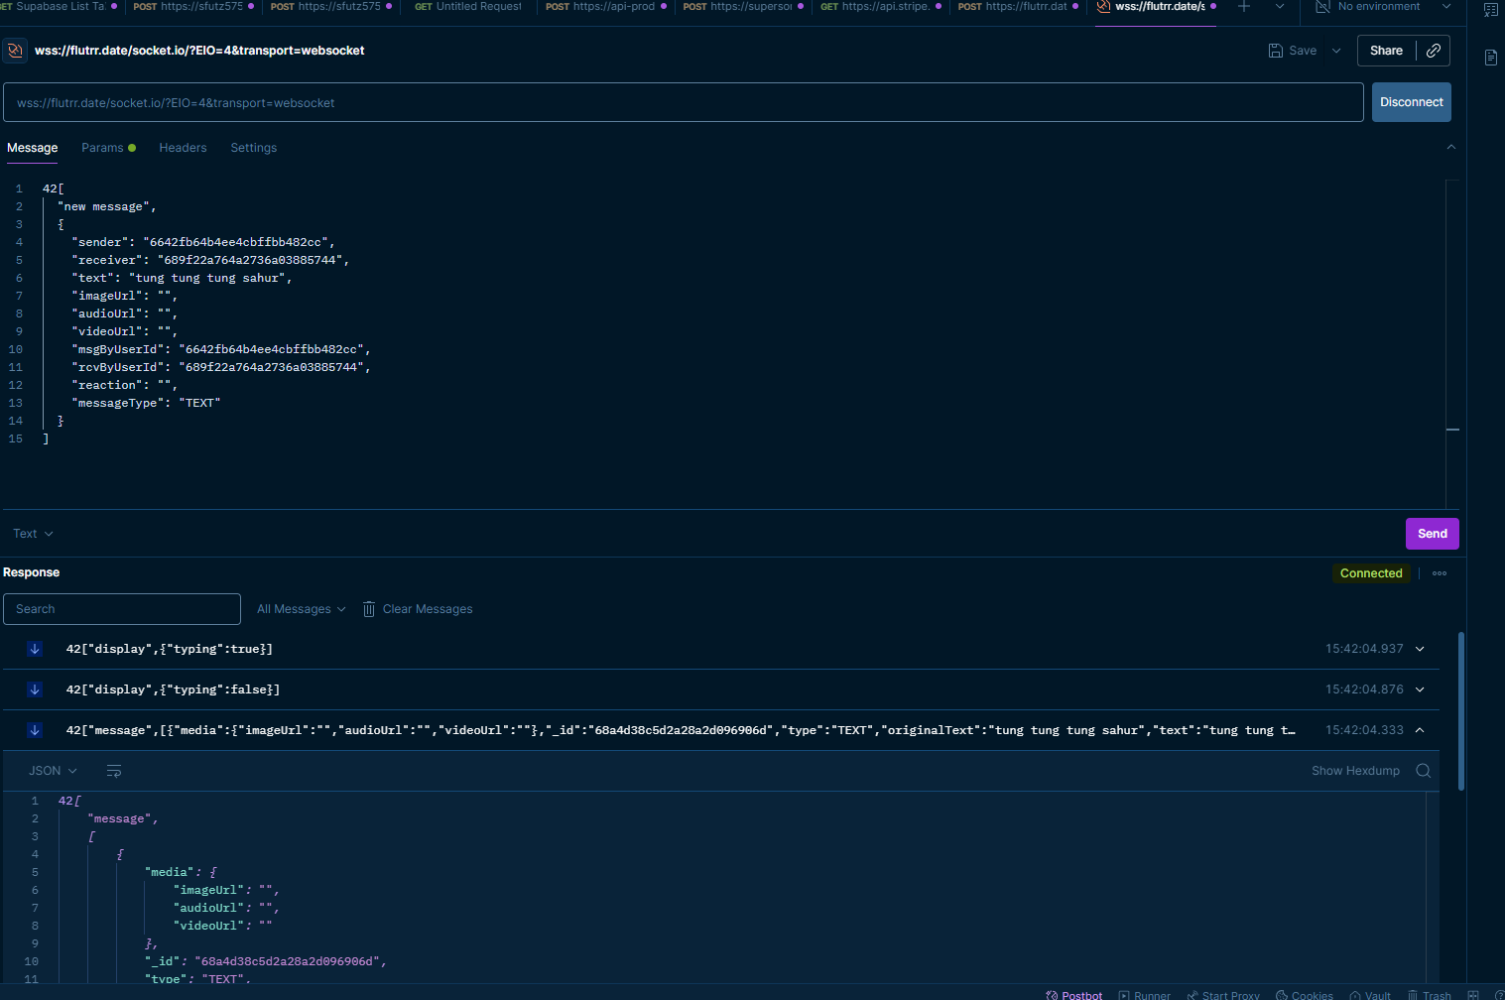This screenshot has width=1505, height=1000.
Task: Open search magnifier in message viewer
Action: [1423, 771]
